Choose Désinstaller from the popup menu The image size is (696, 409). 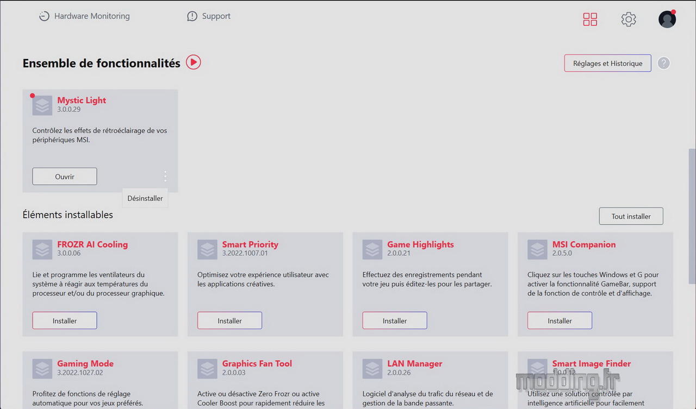145,198
